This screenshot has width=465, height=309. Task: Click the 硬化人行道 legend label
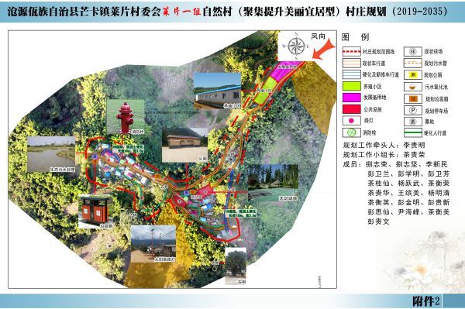point(435,133)
